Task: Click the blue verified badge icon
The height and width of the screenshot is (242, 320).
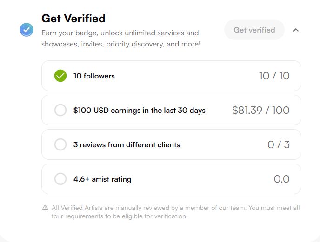Action: coord(27,30)
